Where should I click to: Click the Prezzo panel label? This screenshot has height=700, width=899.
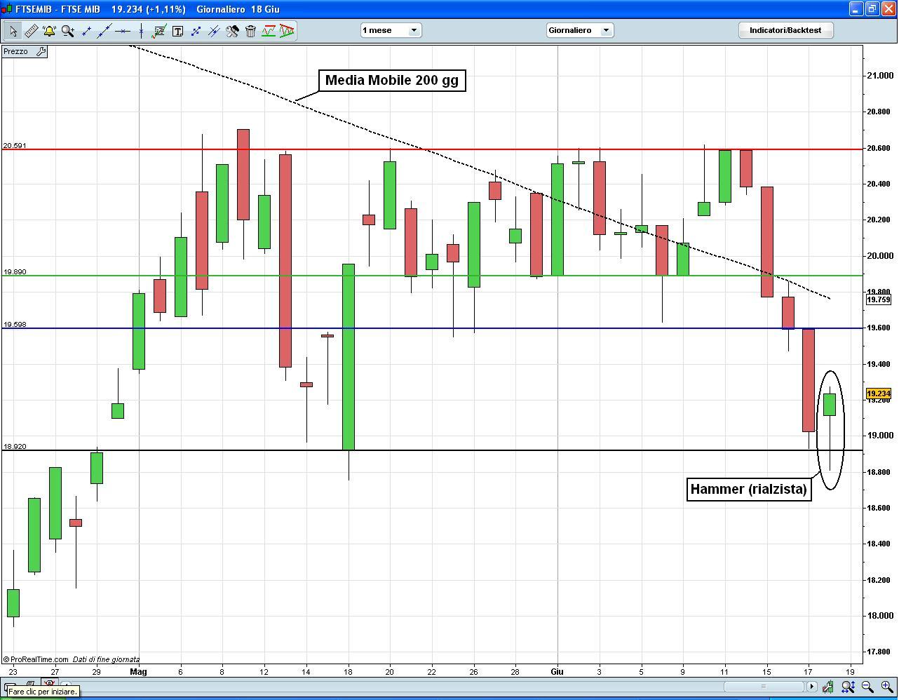click(16, 51)
